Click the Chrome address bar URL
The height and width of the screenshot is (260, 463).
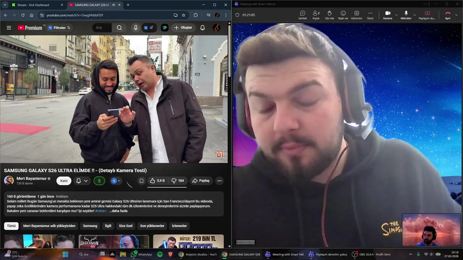pos(75,15)
